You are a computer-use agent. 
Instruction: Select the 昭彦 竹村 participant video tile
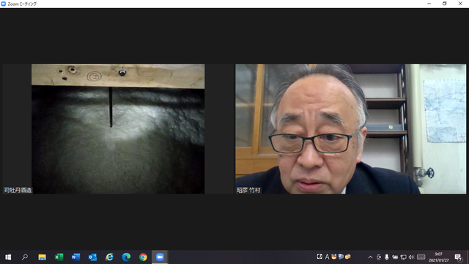coord(350,129)
